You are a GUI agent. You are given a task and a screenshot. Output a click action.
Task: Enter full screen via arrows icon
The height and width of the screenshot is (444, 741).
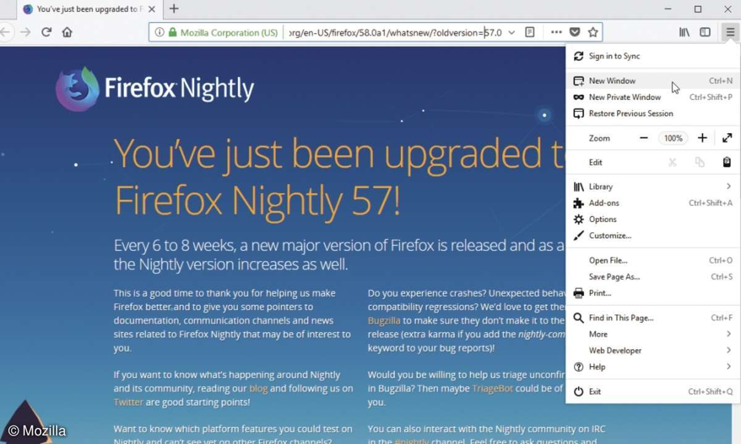point(727,138)
